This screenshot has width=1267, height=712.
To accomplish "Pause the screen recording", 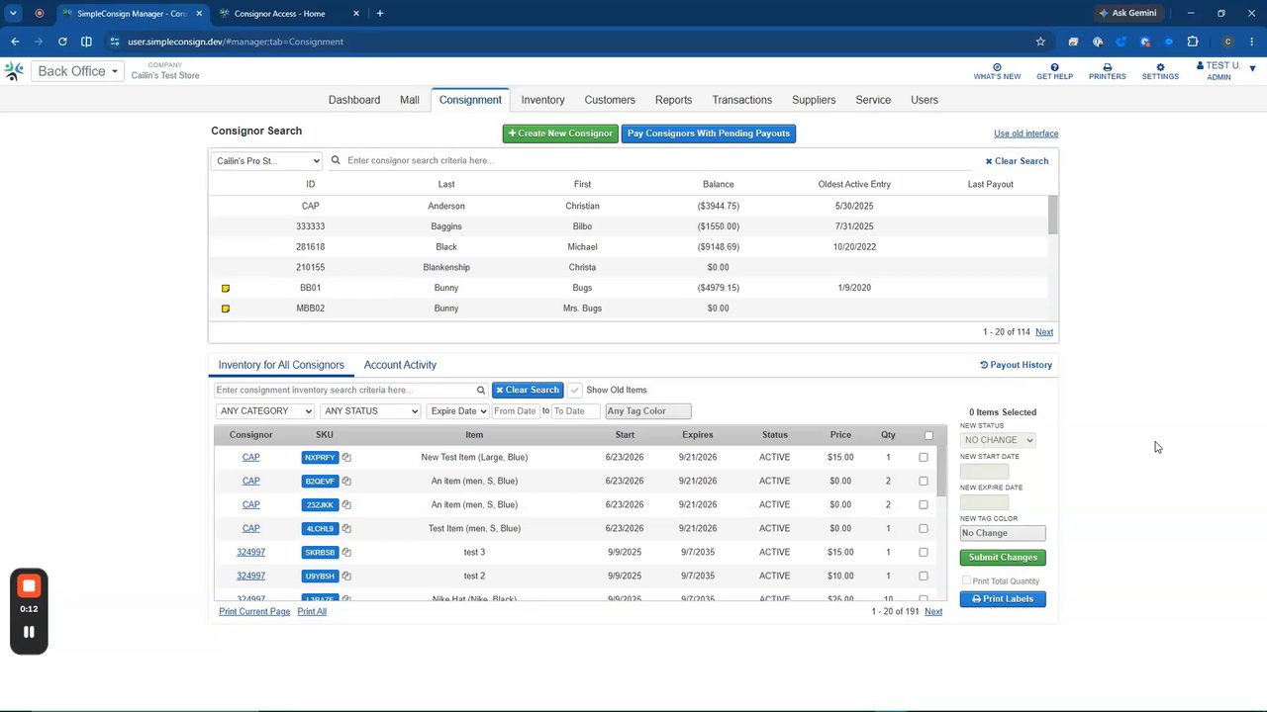I will click(x=29, y=632).
